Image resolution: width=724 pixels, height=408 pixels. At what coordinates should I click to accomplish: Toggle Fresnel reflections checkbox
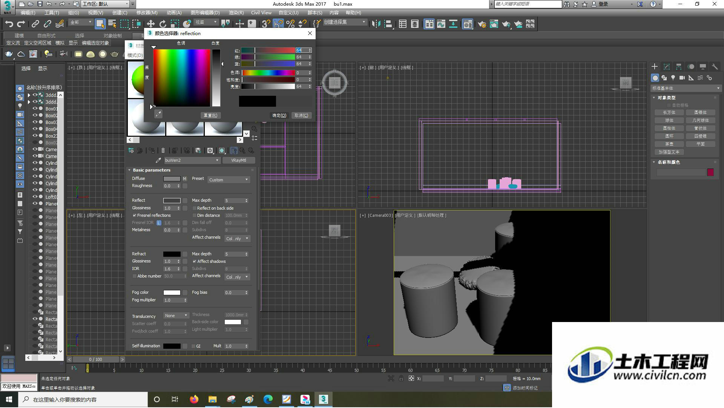coord(134,215)
